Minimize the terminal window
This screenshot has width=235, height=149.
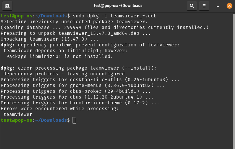click(218, 6)
